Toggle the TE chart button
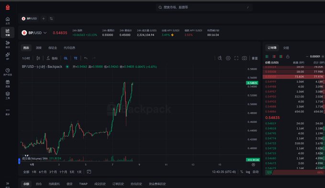Image resolution: width=325 pixels, height=188 pixels. click(x=76, y=58)
